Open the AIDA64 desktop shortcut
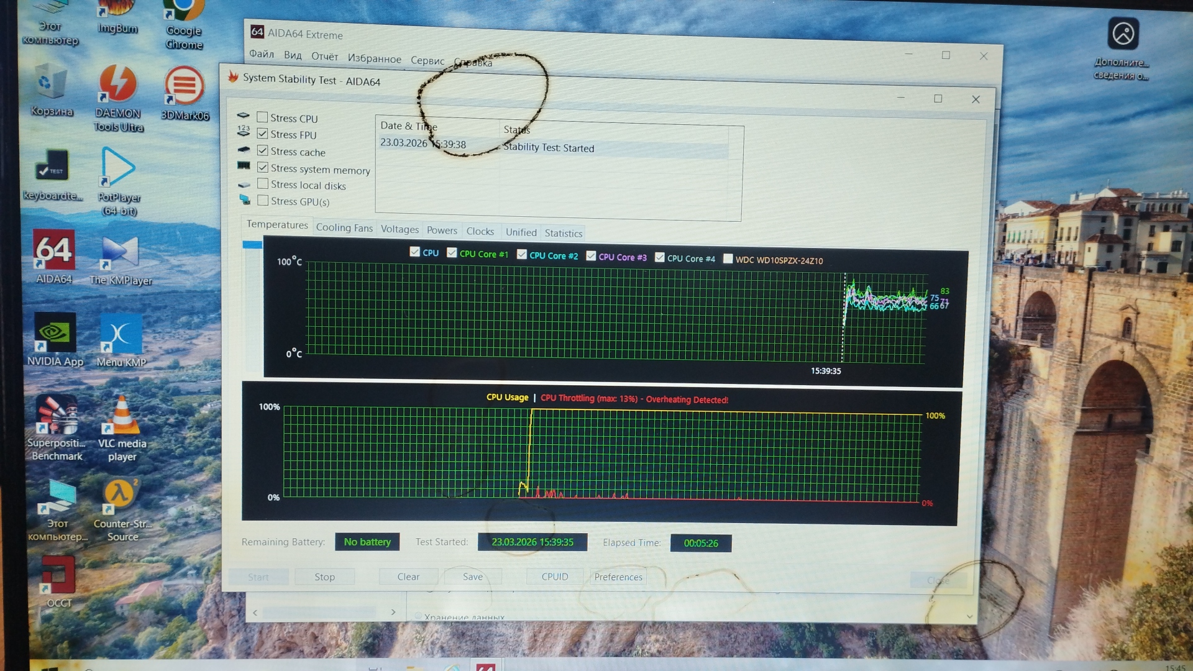 click(54, 252)
